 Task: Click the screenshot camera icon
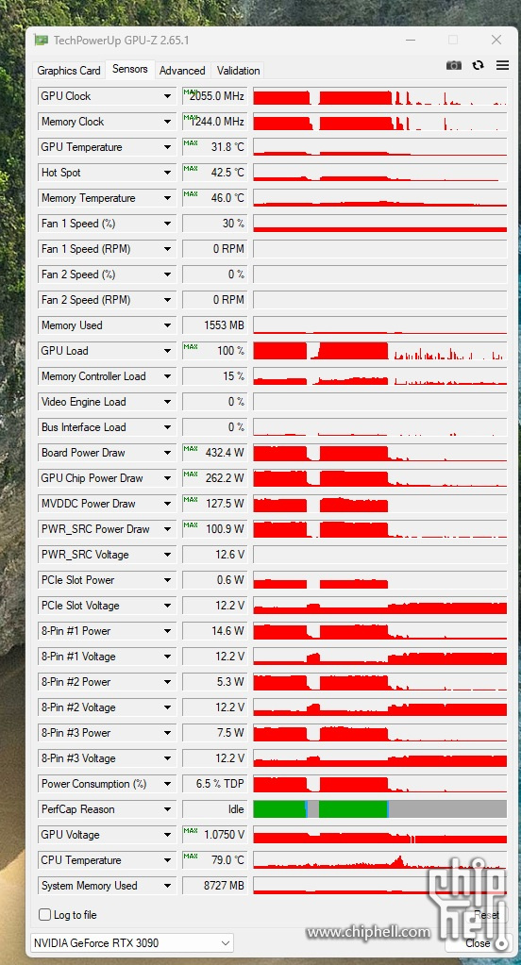click(x=454, y=65)
